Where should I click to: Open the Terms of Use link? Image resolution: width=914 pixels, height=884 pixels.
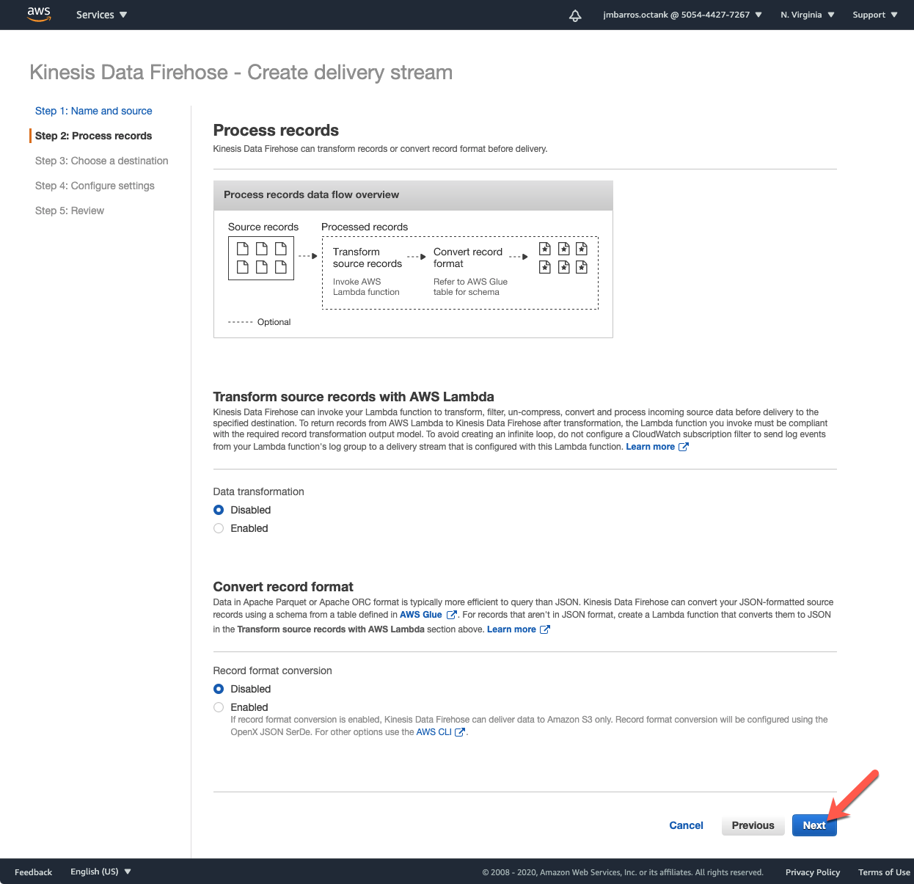[x=884, y=872]
